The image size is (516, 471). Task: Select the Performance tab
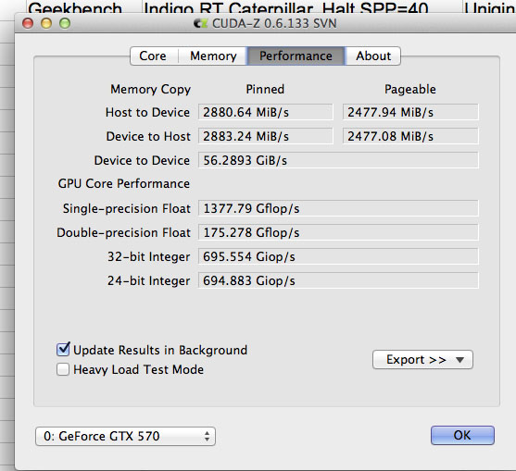296,56
